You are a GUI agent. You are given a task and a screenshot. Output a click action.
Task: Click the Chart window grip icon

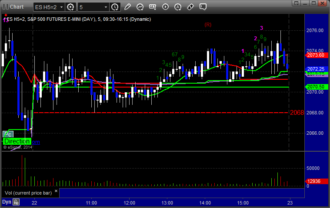(x=6, y=7)
